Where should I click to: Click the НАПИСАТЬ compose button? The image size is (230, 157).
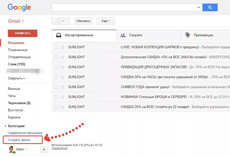(x=22, y=33)
